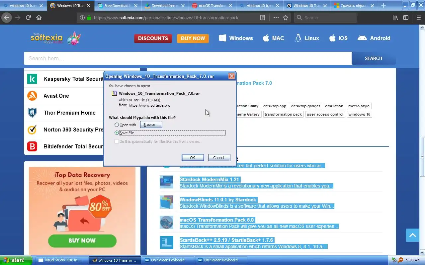Click the WindowBlinds thumbnail icon
This screenshot has width=425, height=265.
166,202
